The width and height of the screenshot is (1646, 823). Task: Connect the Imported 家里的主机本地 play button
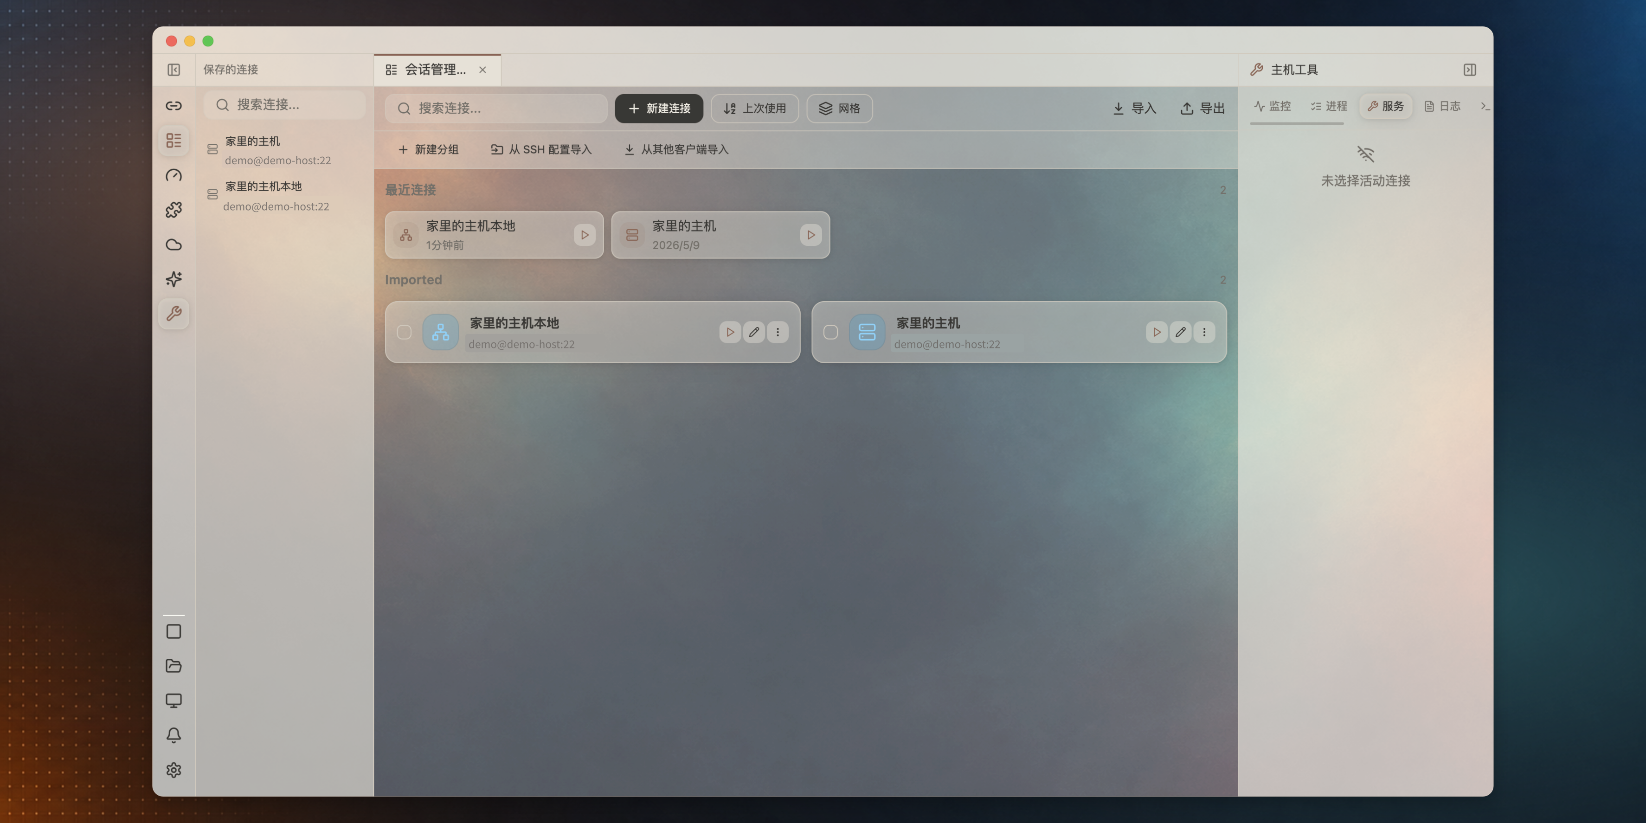click(x=730, y=332)
